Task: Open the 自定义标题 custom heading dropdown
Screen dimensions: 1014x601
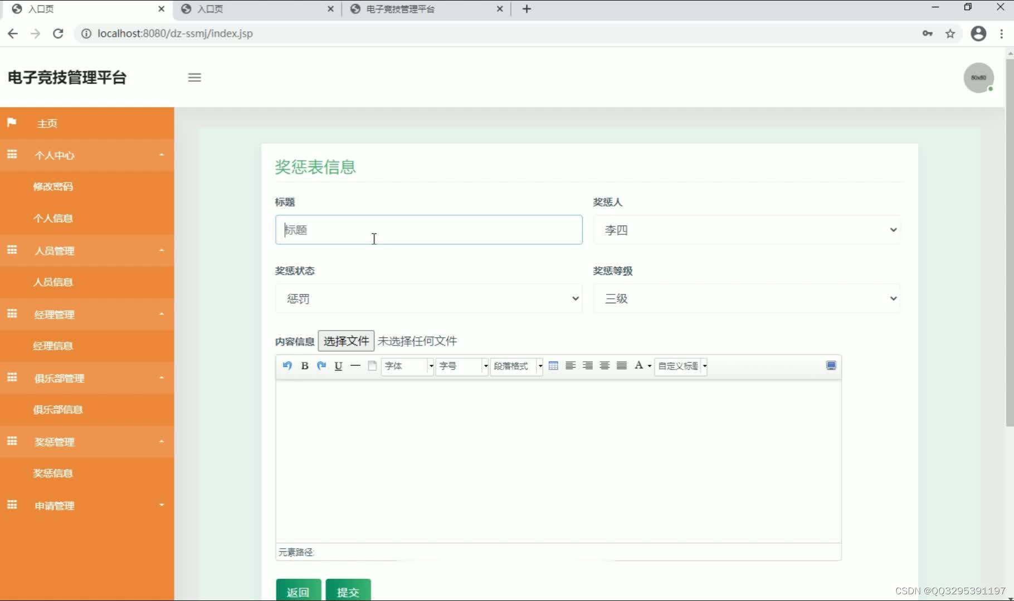Action: (x=681, y=366)
